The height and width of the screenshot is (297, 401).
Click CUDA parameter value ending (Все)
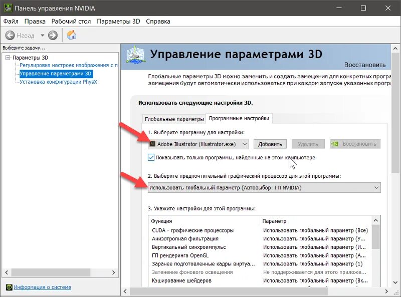point(315,230)
